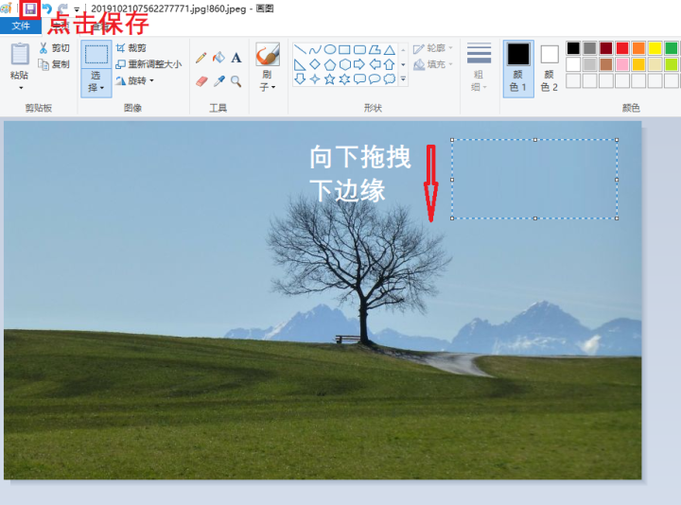Viewport: 681px width, 505px height.
Task: Expand the shapes gallery with More arrow
Action: (403, 79)
